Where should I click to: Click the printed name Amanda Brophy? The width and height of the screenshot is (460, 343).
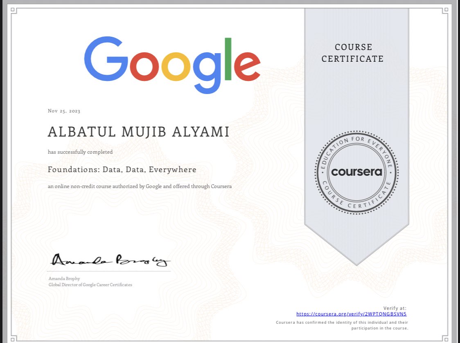(64, 278)
